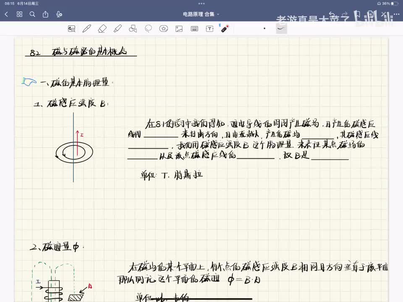This screenshot has width=403, height=302.
Task: Tap the iPad multitasking three dots
Action: 201,4
